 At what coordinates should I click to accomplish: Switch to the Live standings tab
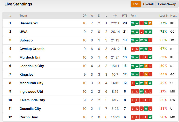(x=136, y=4)
